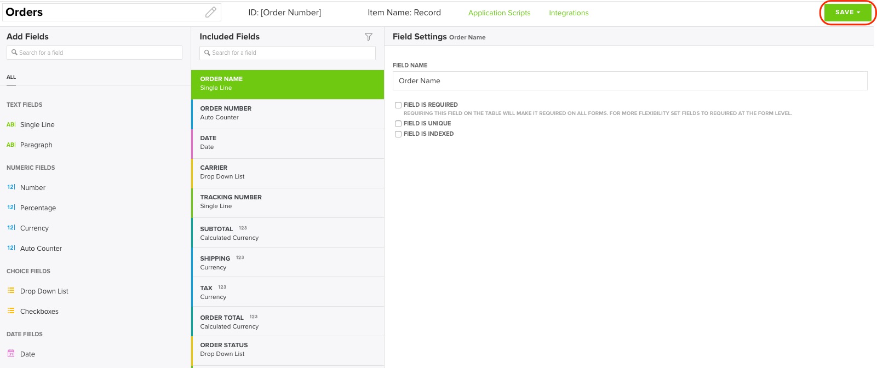Viewport: 877px width, 368px height.
Task: Focus the Add Fields search box
Action: 94,53
